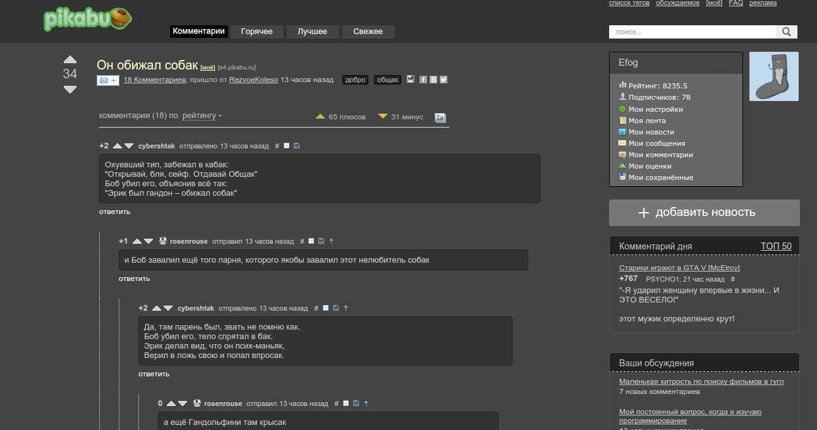817x430 pixels.
Task: Click the rosenrouse avatar on the +1 comment
Action: 163,241
